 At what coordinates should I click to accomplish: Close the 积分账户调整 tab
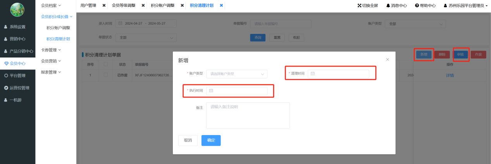point(182,5)
